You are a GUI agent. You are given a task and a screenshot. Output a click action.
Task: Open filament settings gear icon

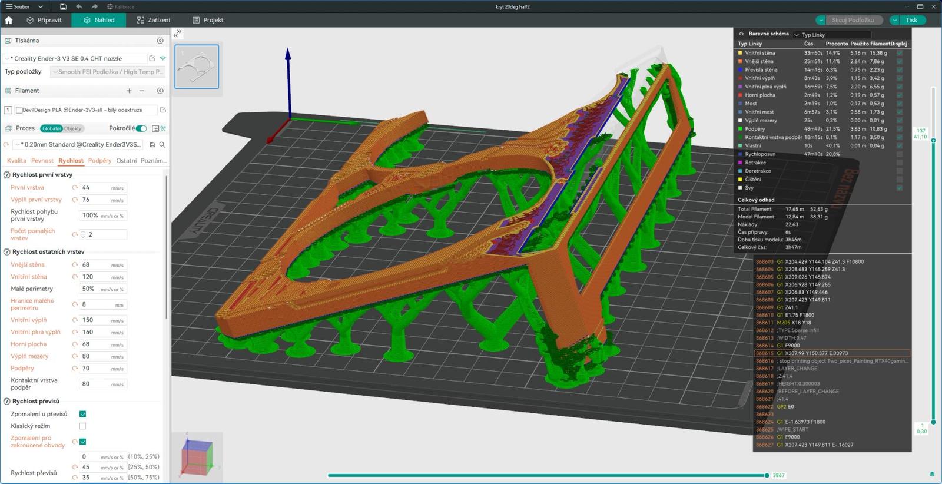(160, 91)
